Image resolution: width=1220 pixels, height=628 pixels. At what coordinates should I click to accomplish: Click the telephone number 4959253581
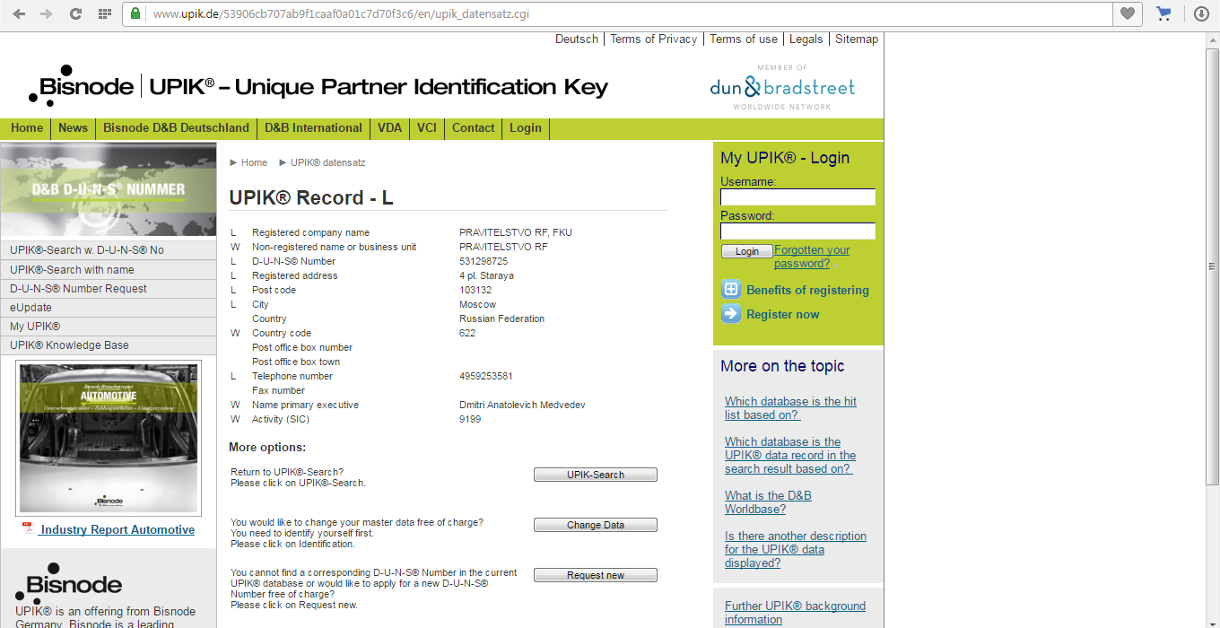coord(486,376)
